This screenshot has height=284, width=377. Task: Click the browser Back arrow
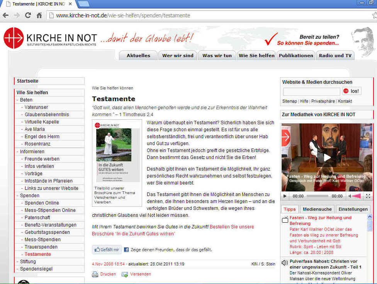pyautogui.click(x=5, y=15)
